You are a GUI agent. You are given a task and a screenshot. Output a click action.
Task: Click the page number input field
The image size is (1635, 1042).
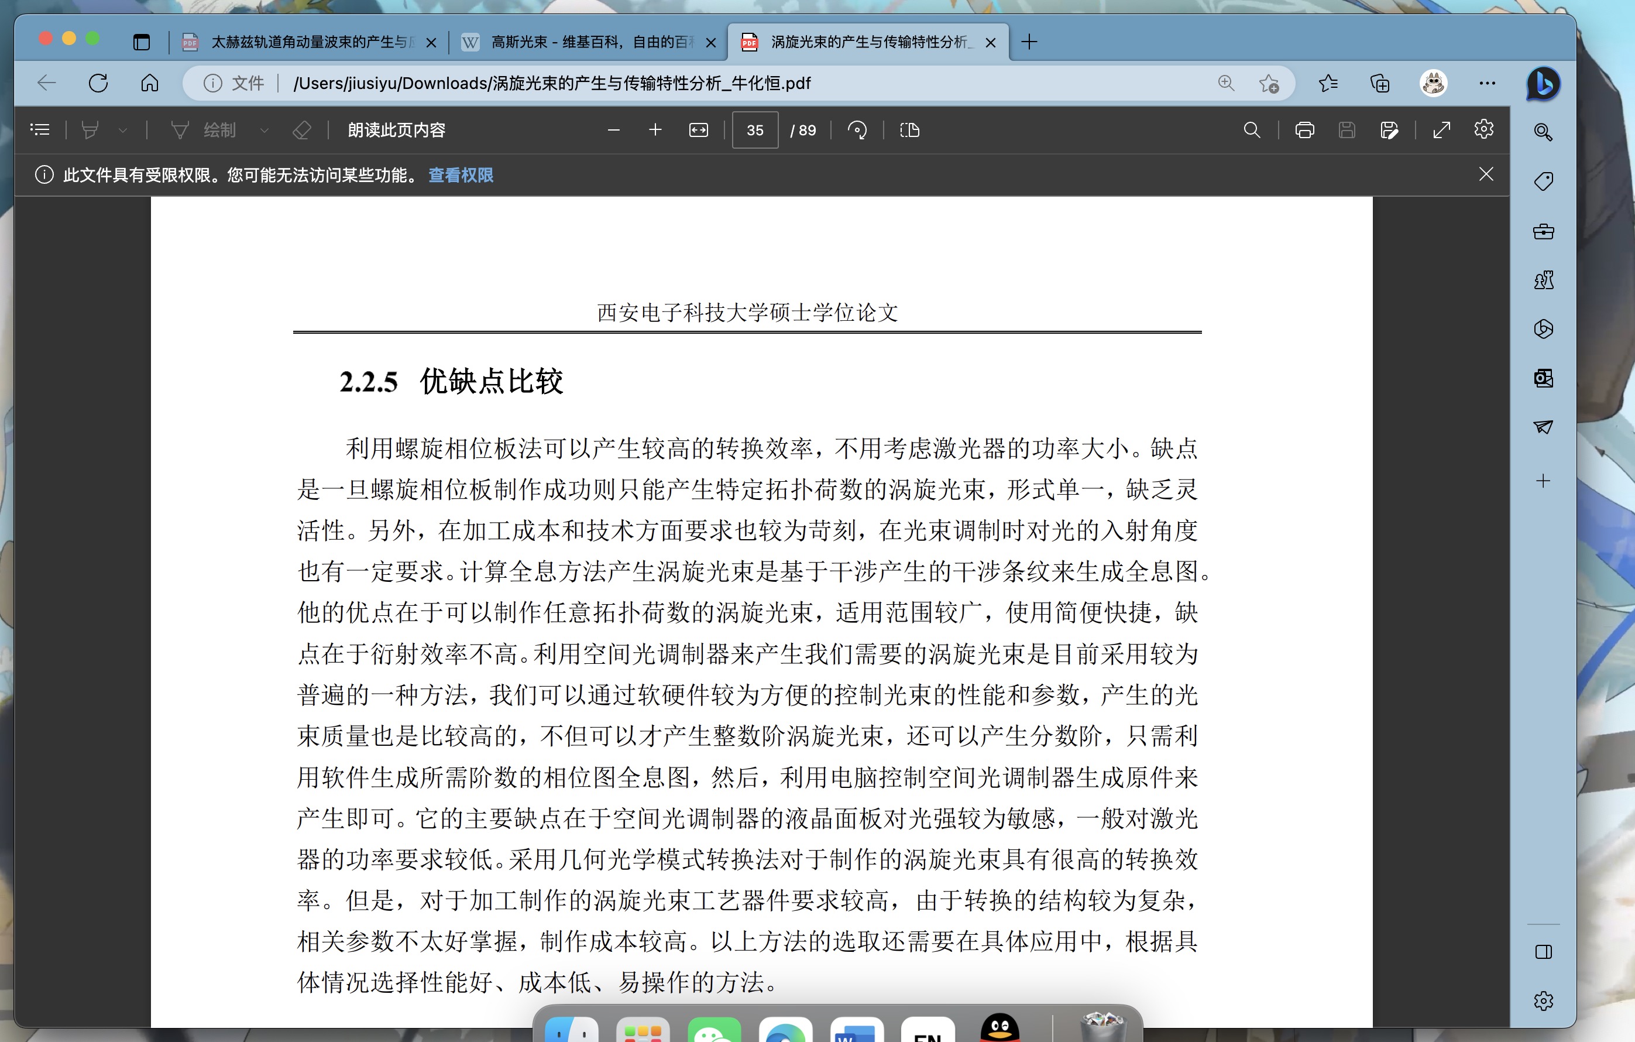[x=754, y=130]
